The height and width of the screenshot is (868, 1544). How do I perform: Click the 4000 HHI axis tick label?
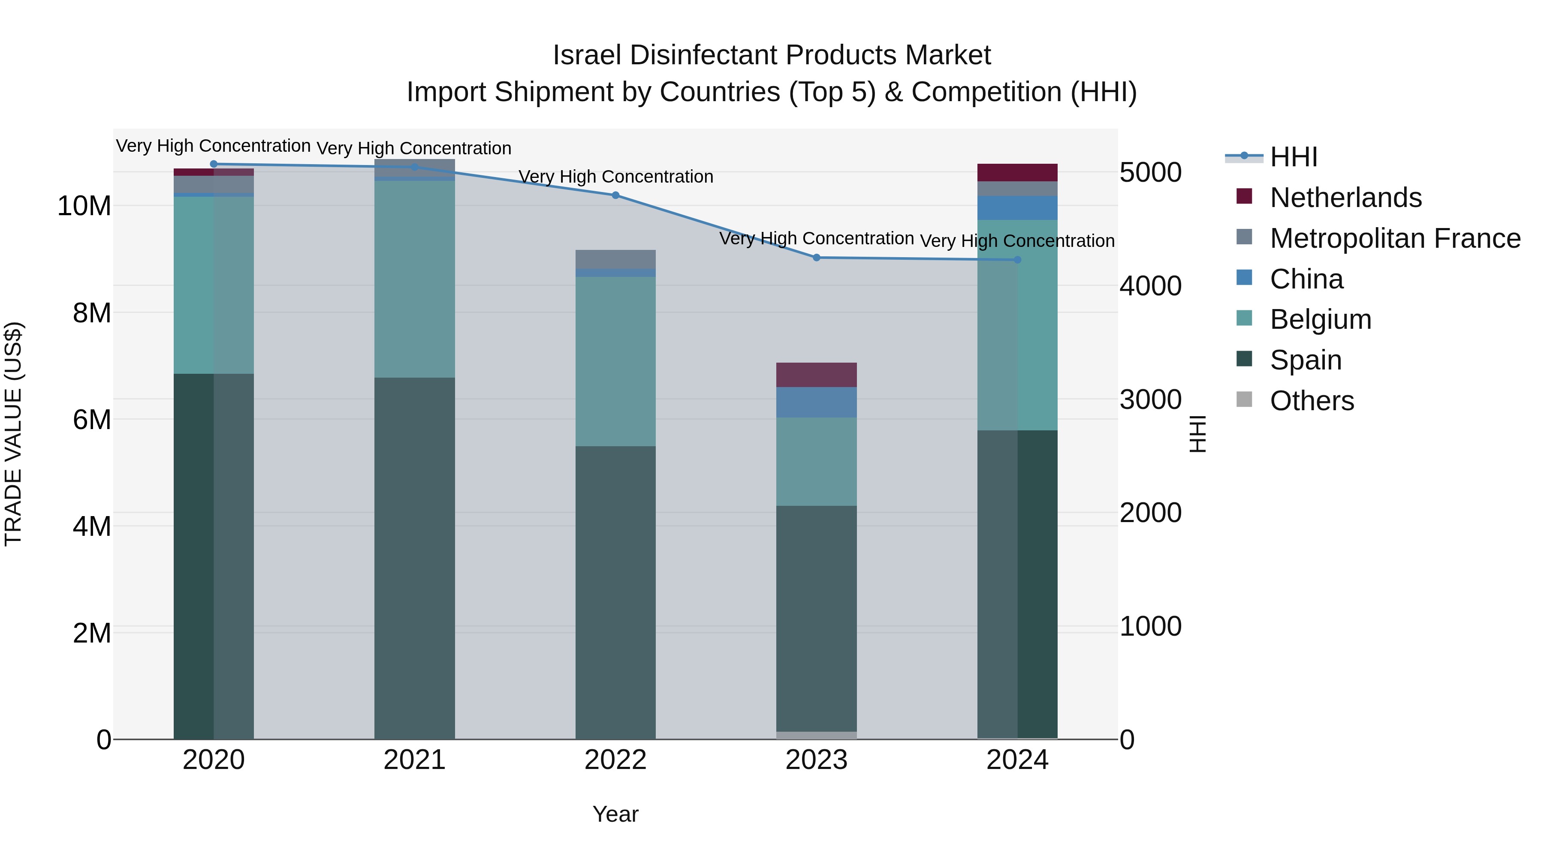pyautogui.click(x=1151, y=286)
